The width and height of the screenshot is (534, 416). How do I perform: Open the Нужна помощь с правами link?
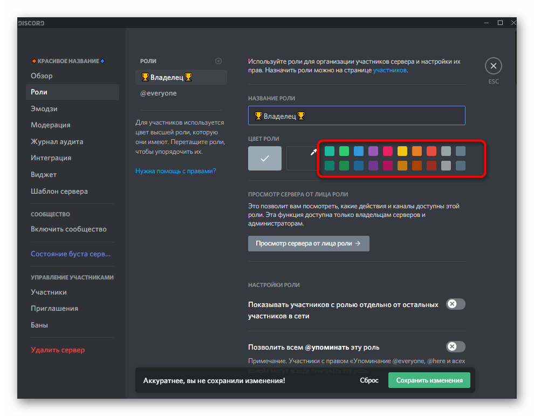point(175,171)
